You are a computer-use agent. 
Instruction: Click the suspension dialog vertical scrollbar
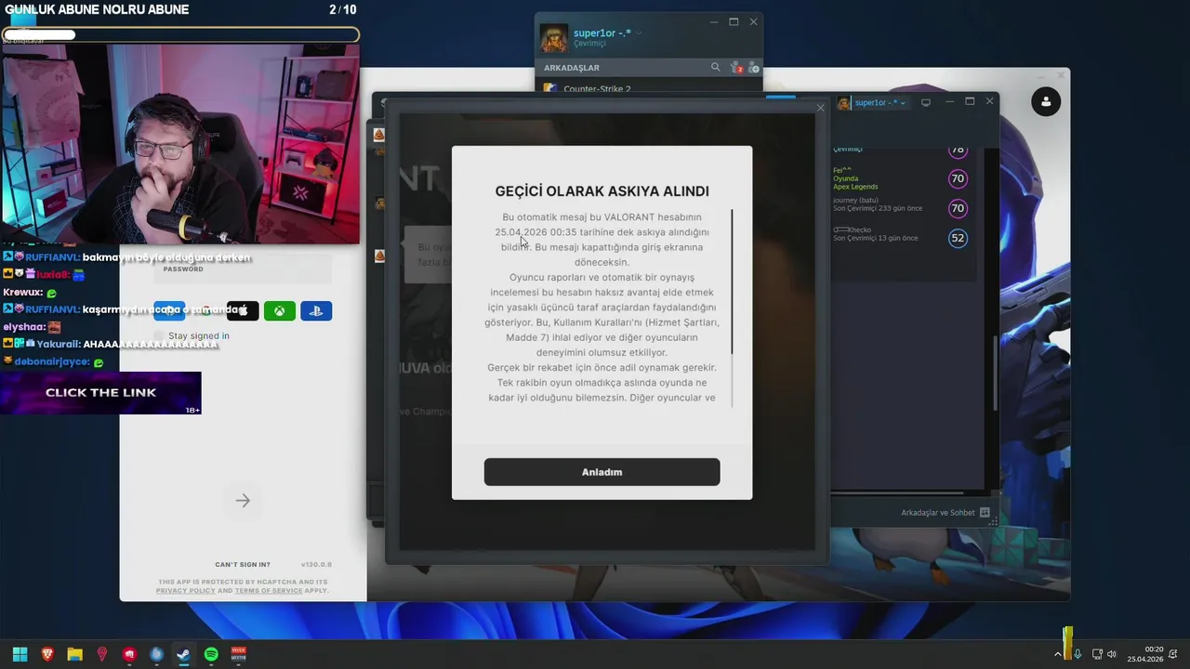click(x=732, y=282)
